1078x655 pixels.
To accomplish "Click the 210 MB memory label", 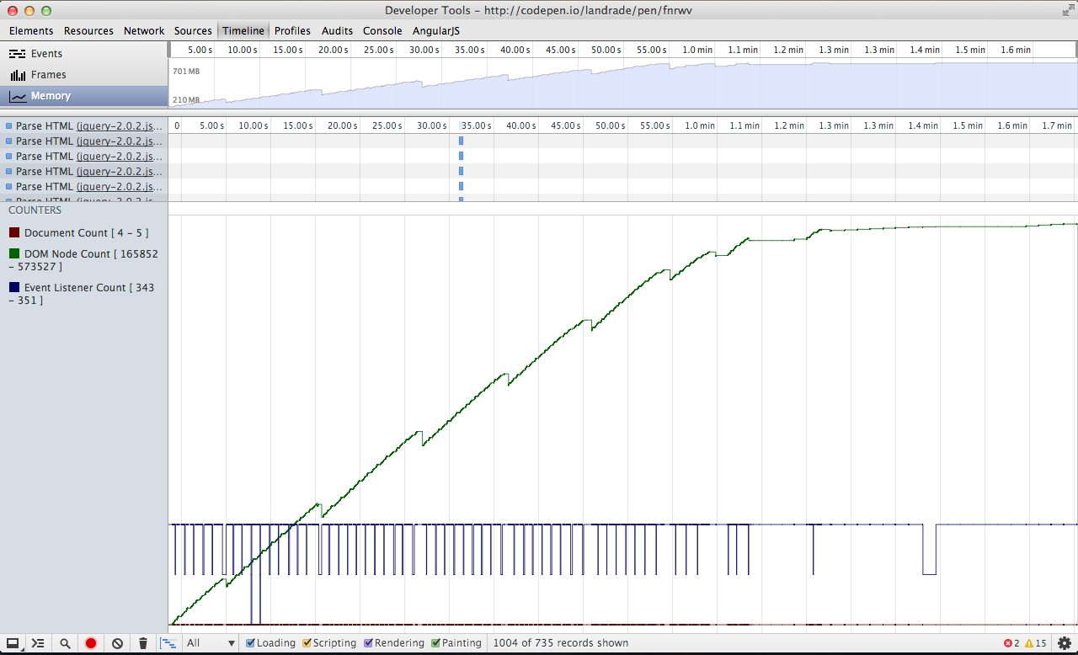I will pyautogui.click(x=186, y=100).
